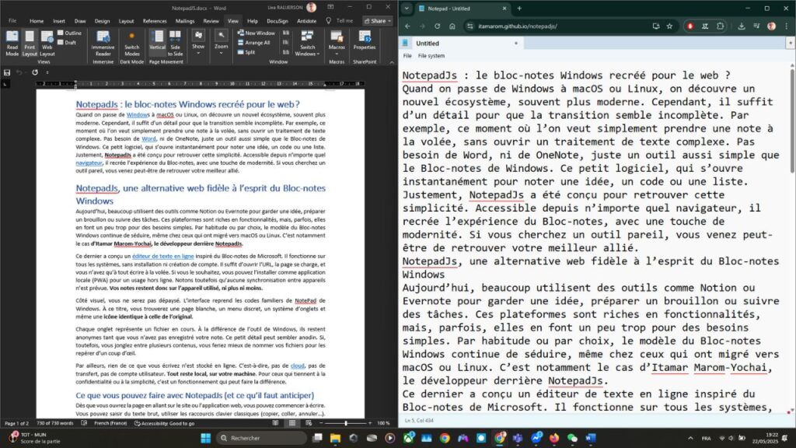Follow the 'cloud' hyperlink in document
This screenshot has height=448, width=796.
click(x=298, y=366)
